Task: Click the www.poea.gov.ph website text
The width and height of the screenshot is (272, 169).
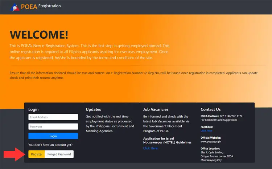Action: 211,142
